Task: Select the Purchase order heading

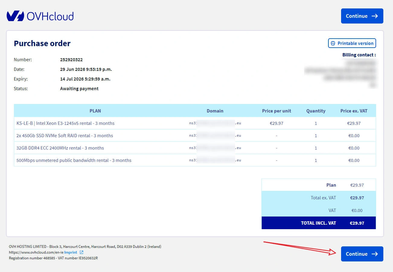Action: pos(42,43)
